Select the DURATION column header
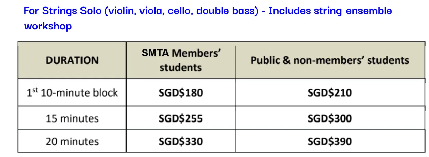Viewport: 429px width, 157px height. point(72,60)
